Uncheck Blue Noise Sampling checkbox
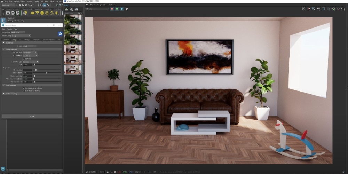The height and width of the screenshot is (174, 348). coord(24,91)
